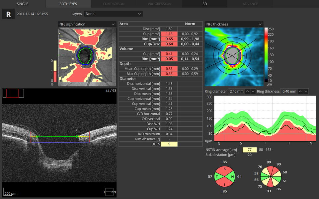Image resolution: width=319 pixels, height=199 pixels.
Task: Increase ring thickness with up arrow
Action: pyautogui.click(x=300, y=91)
